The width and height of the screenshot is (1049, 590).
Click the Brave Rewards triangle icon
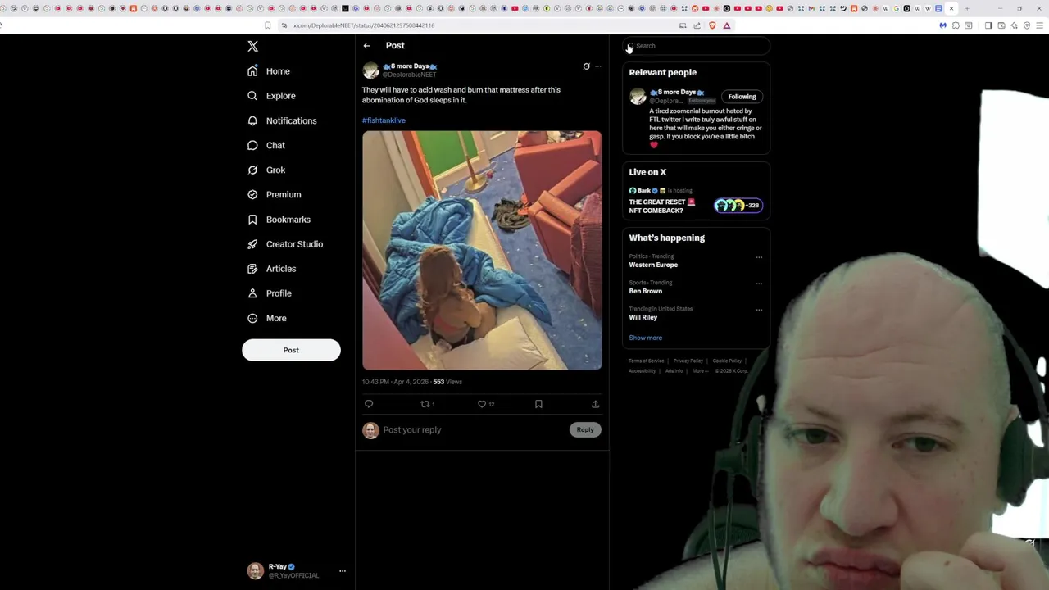[x=727, y=25]
